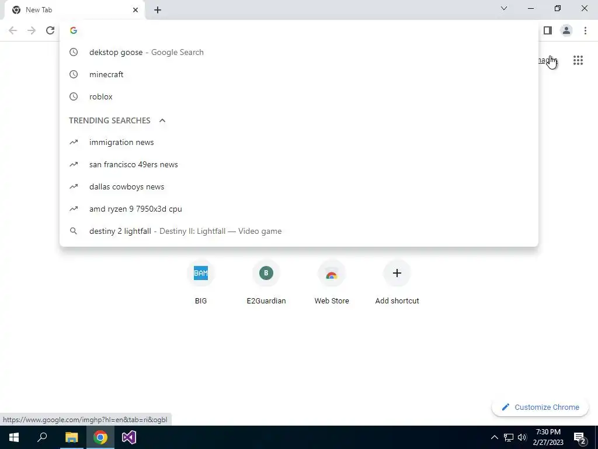
Task: Open the Google apps grid
Action: pyautogui.click(x=578, y=60)
